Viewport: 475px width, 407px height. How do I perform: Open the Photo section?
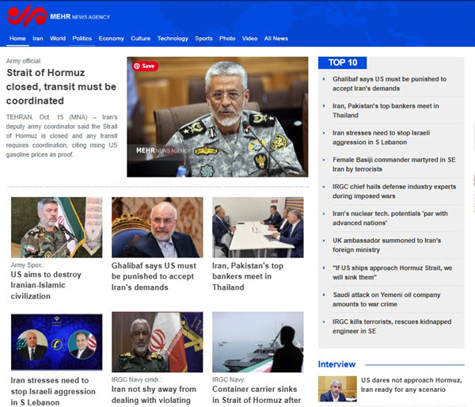tap(227, 39)
